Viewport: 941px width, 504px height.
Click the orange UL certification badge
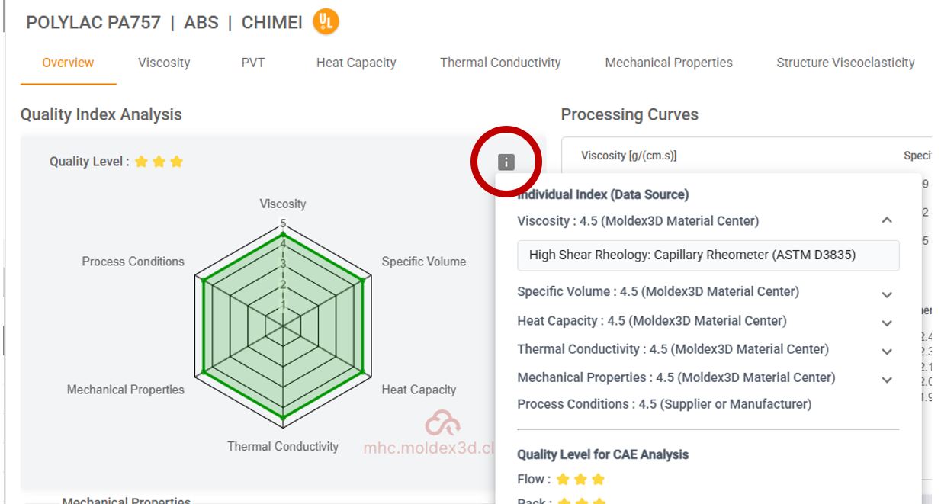click(x=326, y=22)
